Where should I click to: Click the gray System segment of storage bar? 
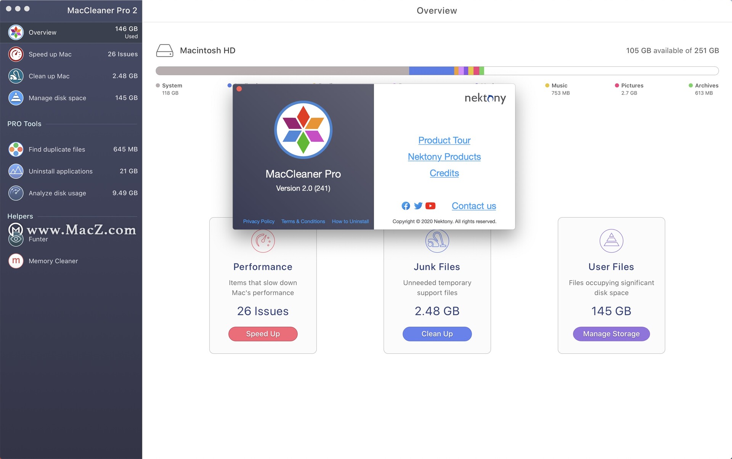[x=282, y=71]
